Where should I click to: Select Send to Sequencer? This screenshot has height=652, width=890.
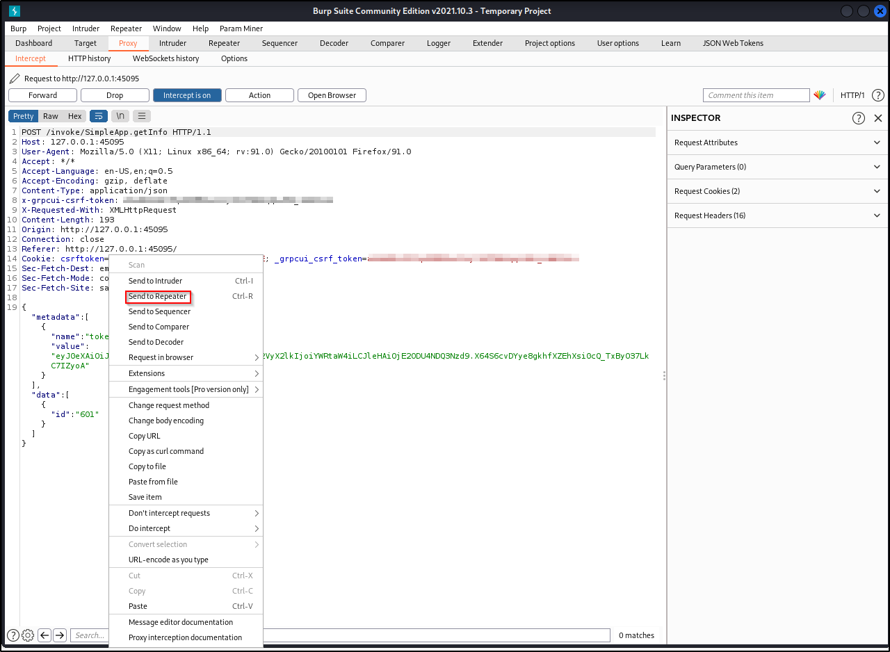[186, 311]
